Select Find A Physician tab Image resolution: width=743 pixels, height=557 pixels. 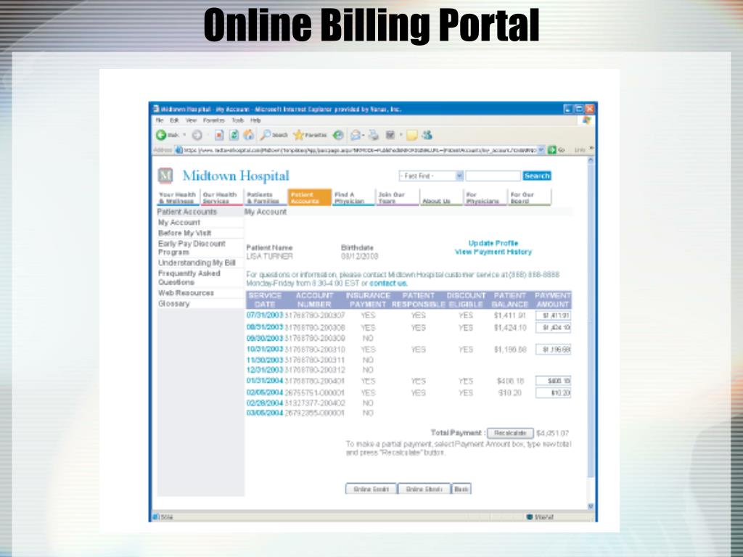pos(352,197)
